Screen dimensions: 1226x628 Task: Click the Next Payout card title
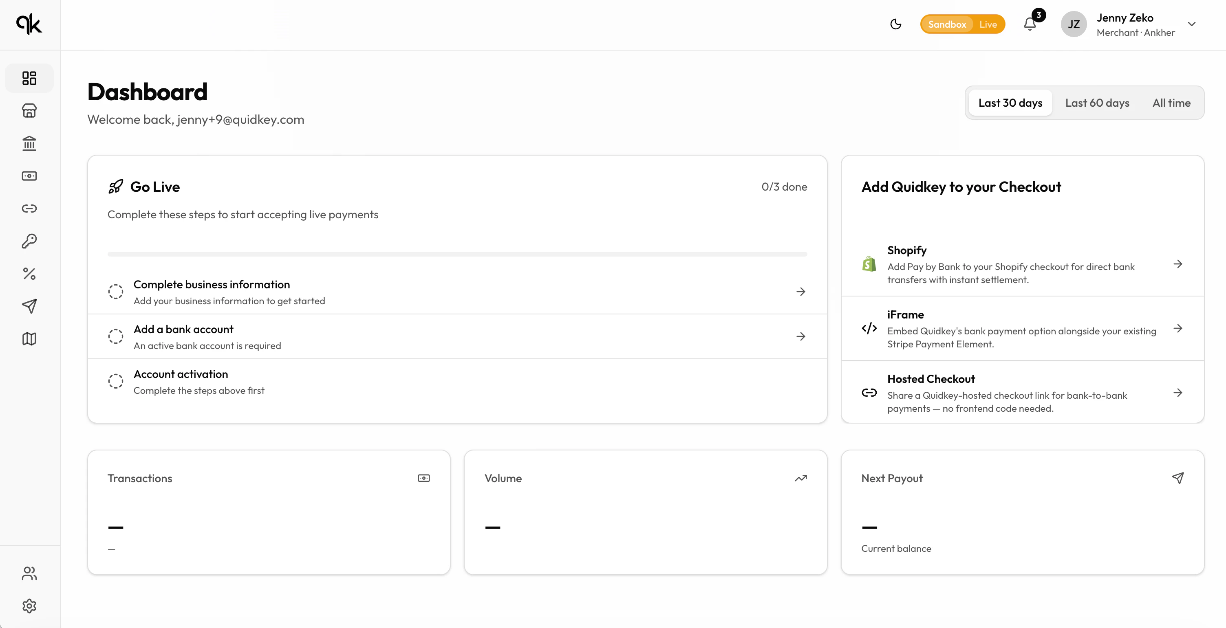(x=892, y=478)
